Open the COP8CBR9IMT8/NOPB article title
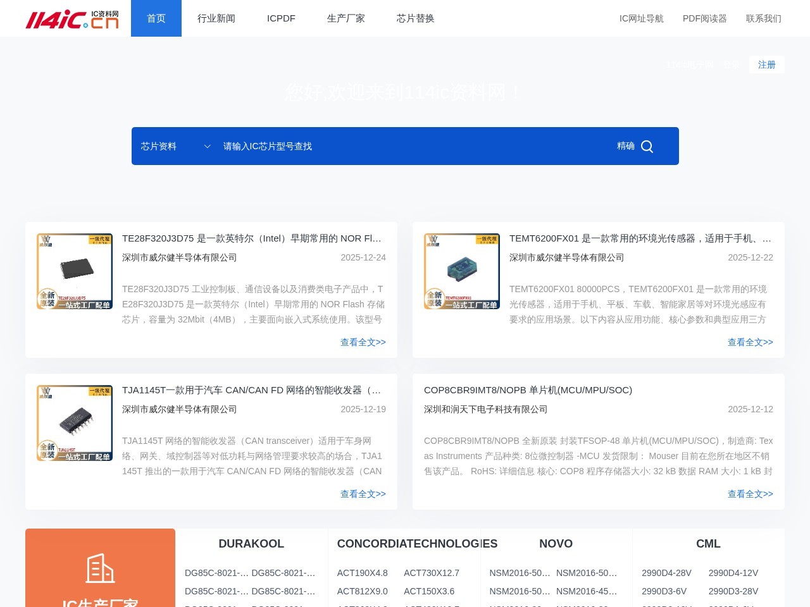This screenshot has width=810, height=607. coord(528,390)
